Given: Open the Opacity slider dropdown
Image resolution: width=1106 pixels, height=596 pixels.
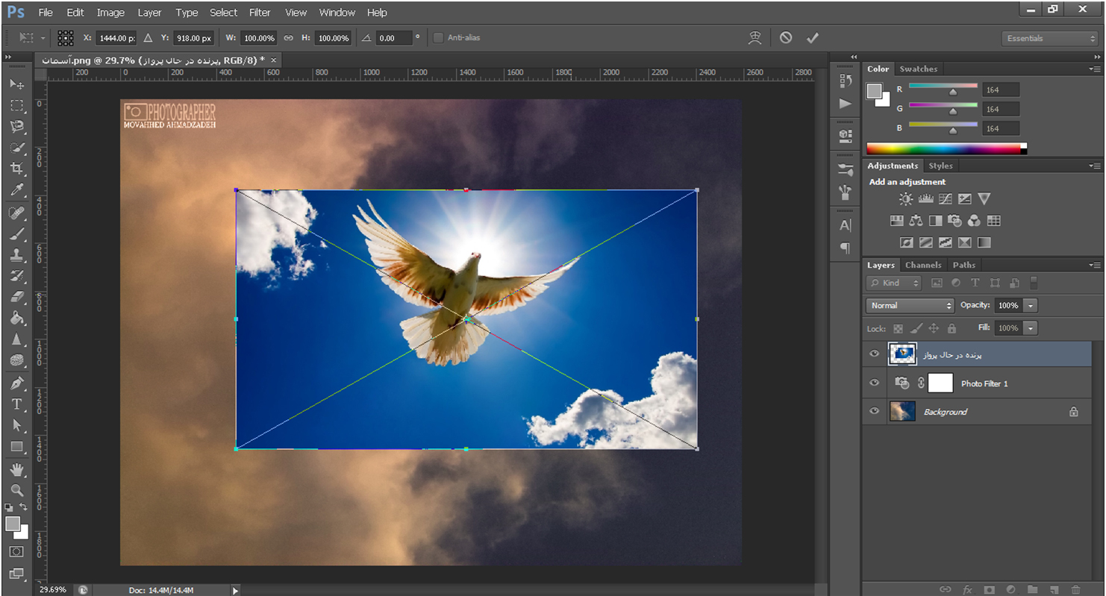Looking at the screenshot, I should coord(1031,305).
